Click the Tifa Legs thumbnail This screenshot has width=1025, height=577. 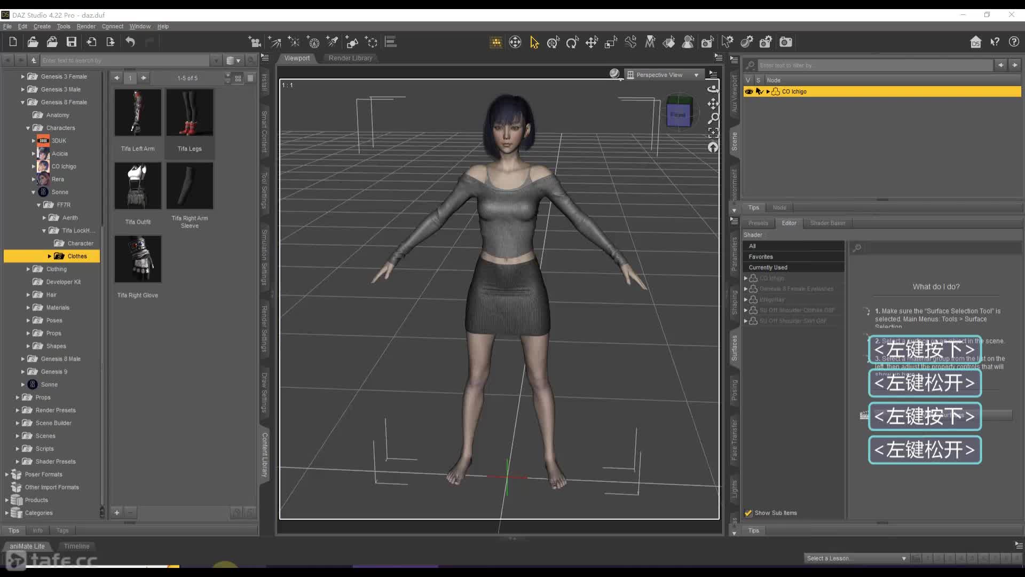[x=190, y=113]
